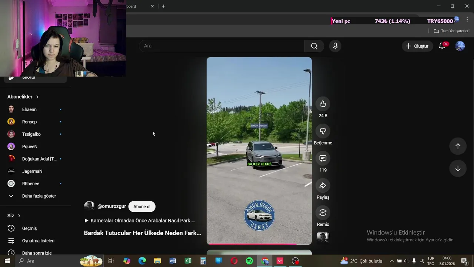
Task: Close the current browser tab
Action: click(x=152, y=6)
